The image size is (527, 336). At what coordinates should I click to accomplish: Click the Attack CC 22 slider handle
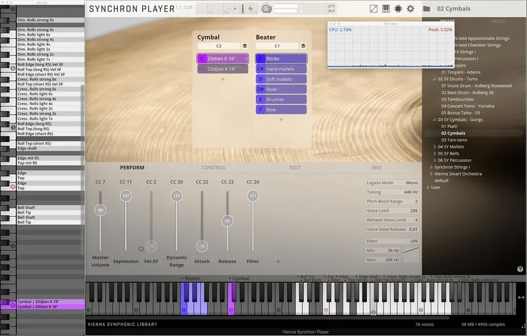coord(202,246)
